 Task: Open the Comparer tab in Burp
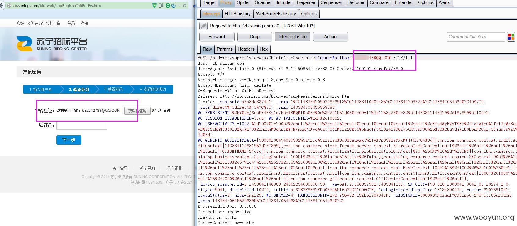tap(380, 3)
